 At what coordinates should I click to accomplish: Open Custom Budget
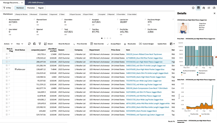[146, 44]
